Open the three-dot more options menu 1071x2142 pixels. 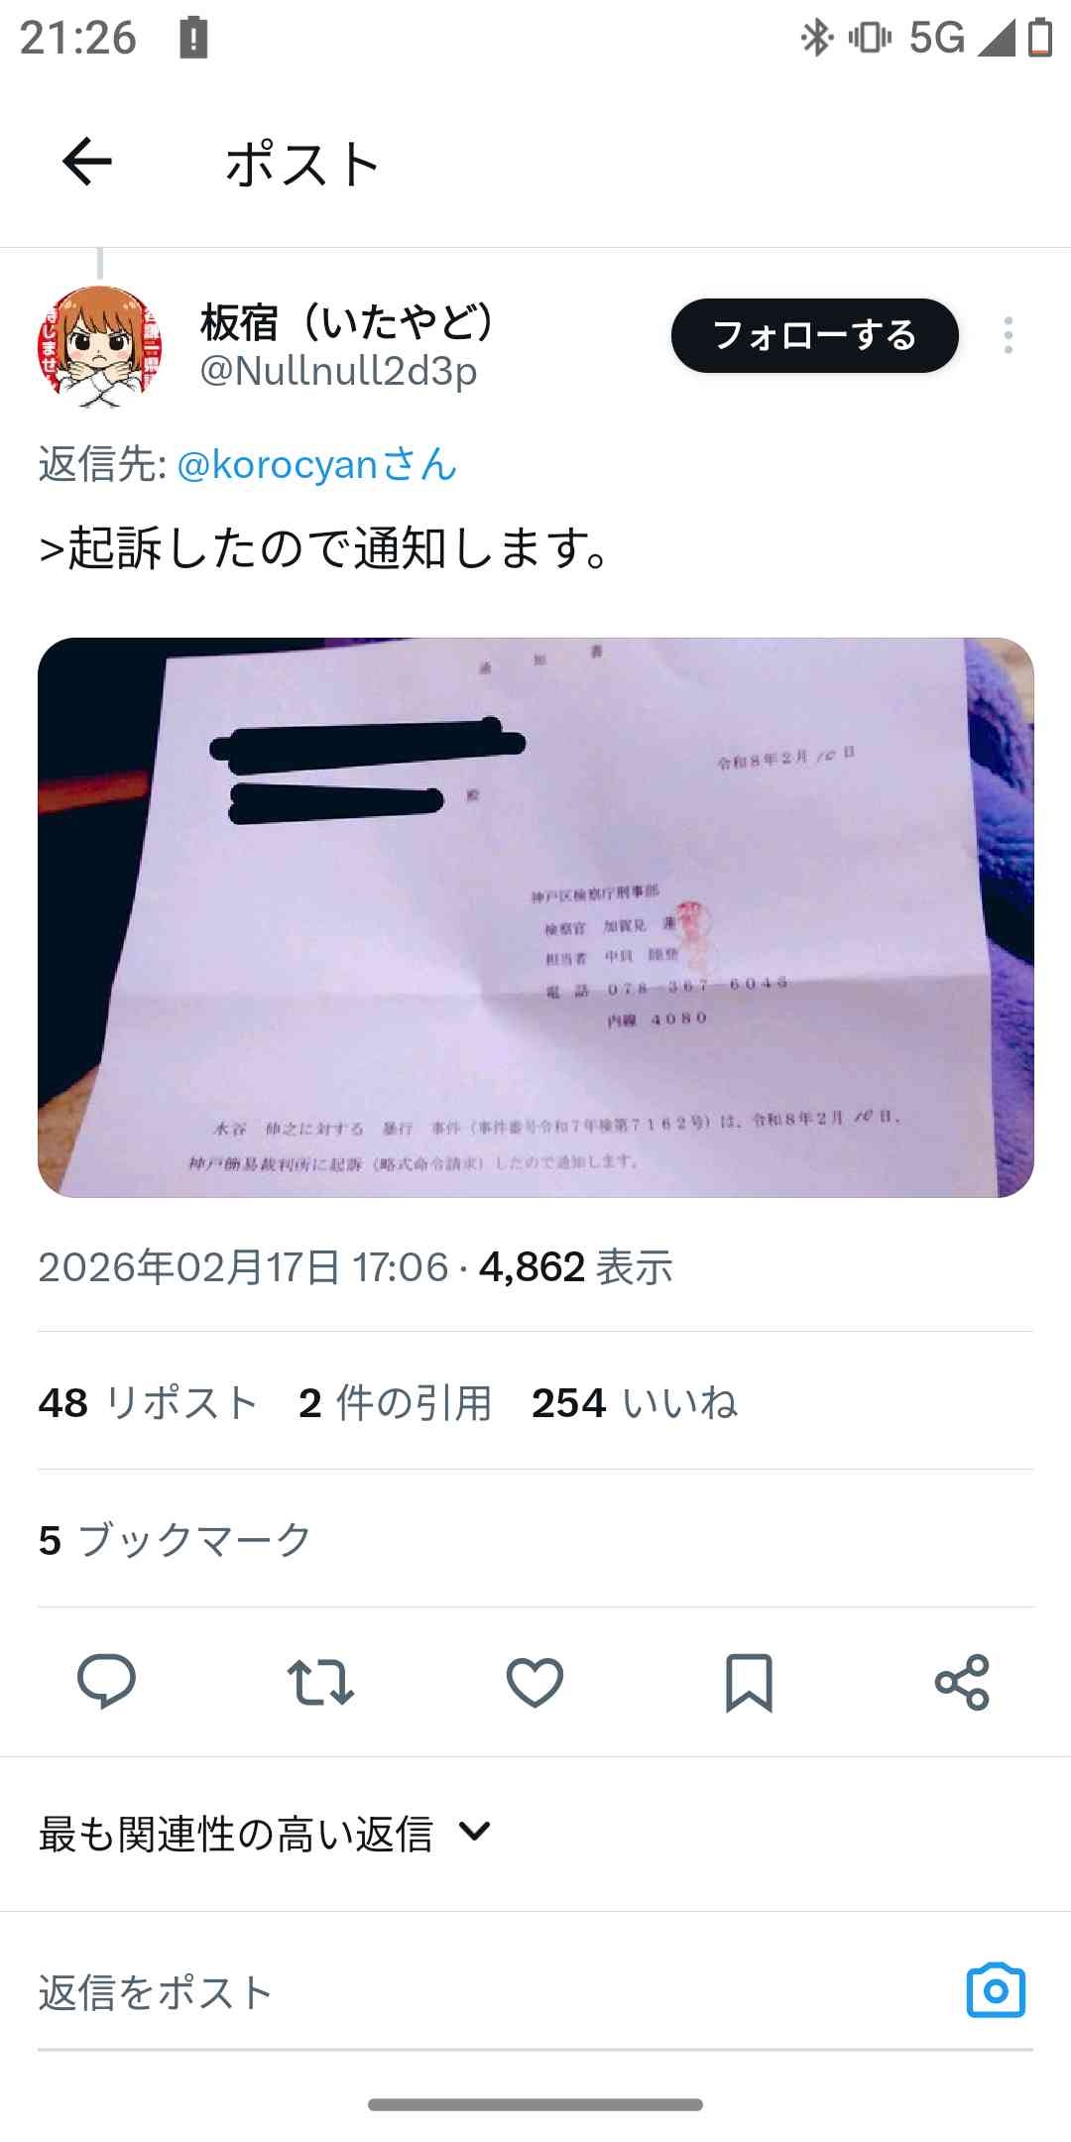[1008, 335]
